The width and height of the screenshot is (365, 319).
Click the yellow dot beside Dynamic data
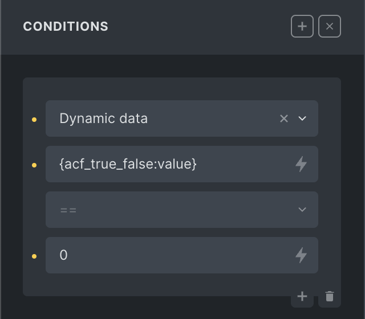pyautogui.click(x=34, y=120)
